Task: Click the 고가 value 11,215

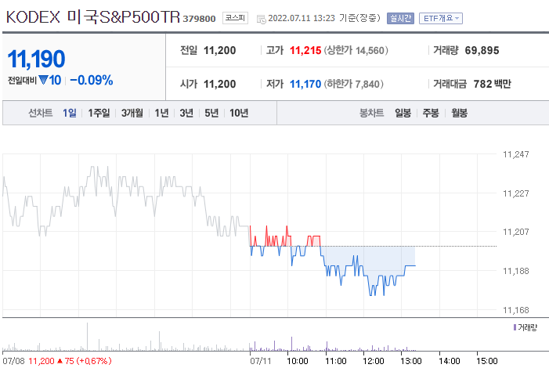Action: (305, 50)
